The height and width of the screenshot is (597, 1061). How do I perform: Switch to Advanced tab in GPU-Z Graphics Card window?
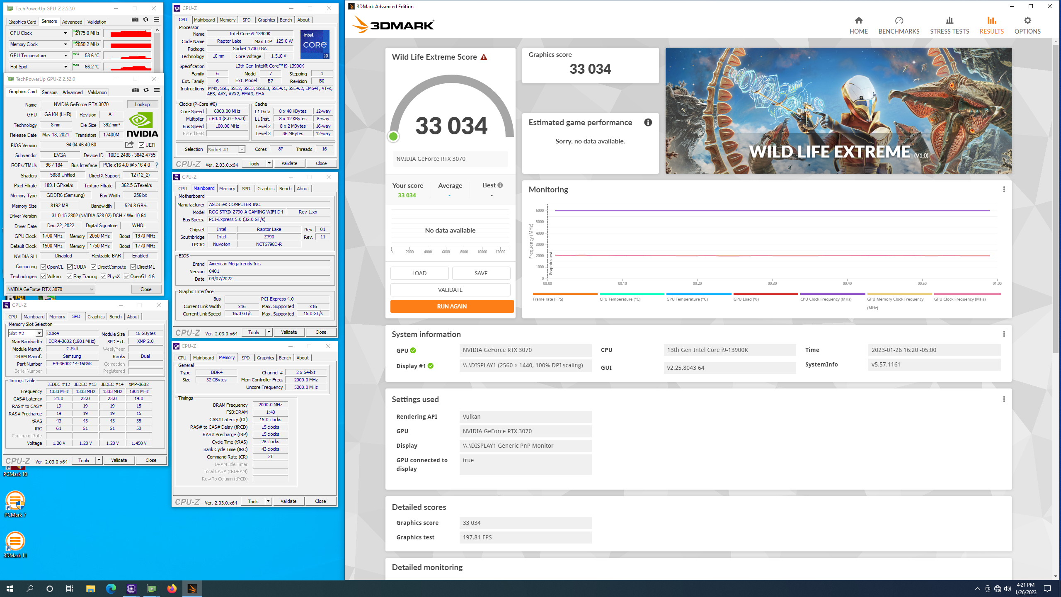(x=73, y=92)
